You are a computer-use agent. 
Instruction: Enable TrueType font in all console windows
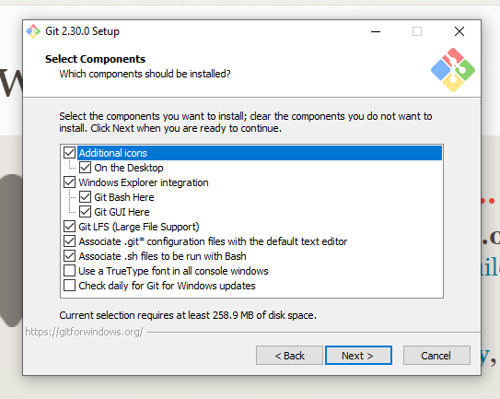[x=69, y=271]
